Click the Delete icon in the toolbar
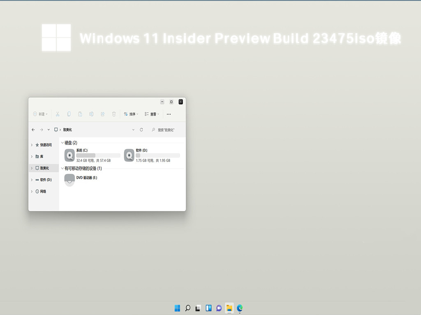Image resolution: width=421 pixels, height=315 pixels. 113,114
